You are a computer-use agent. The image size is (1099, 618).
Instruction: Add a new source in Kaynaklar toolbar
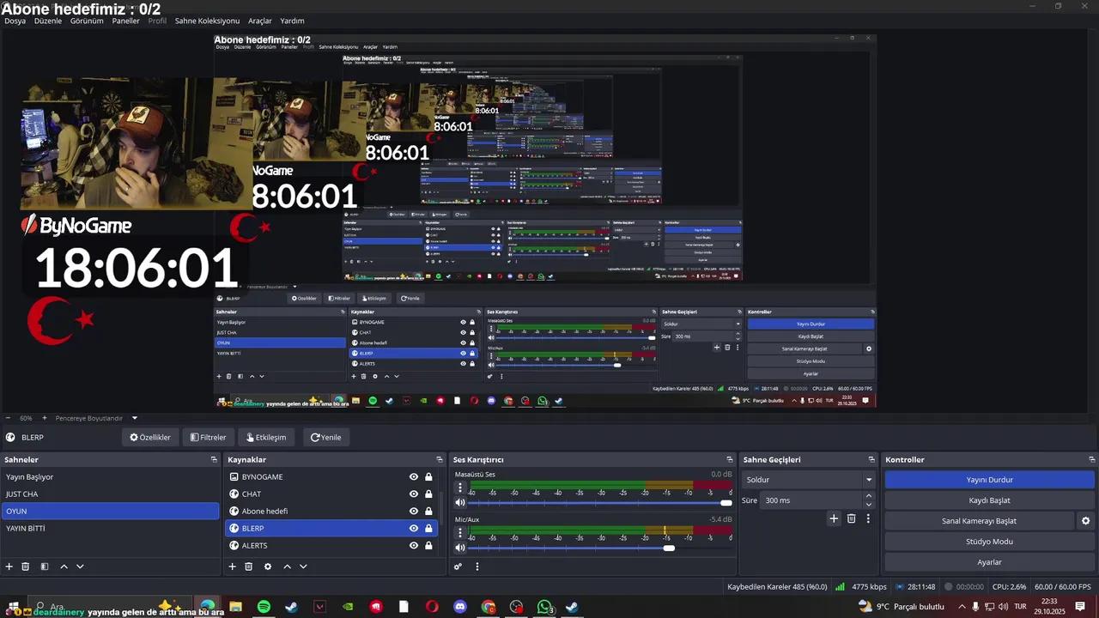(x=232, y=566)
